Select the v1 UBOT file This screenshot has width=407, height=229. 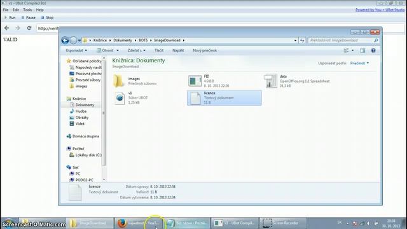(131, 98)
